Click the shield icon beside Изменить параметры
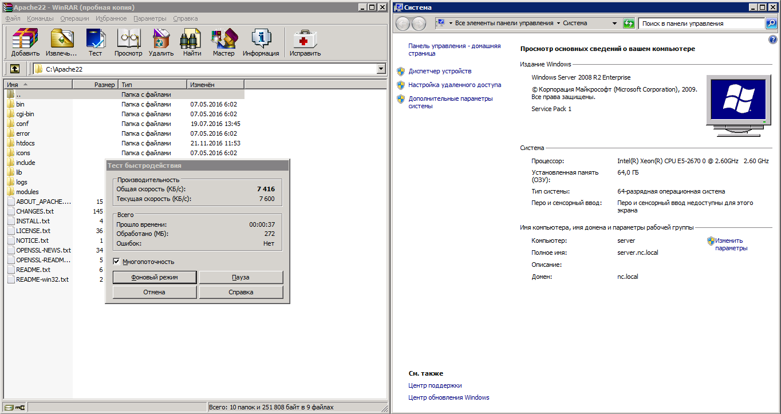The width and height of the screenshot is (781, 414). click(x=711, y=241)
